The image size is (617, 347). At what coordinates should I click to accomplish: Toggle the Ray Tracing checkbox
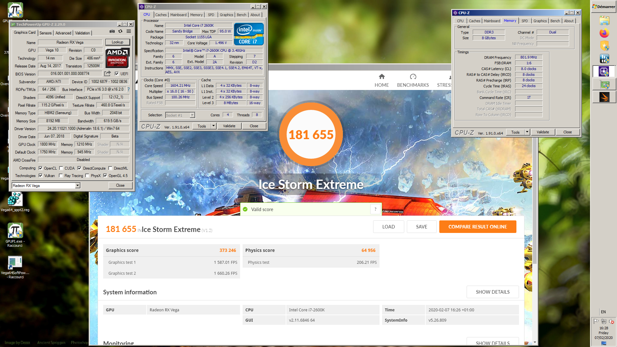(x=61, y=175)
